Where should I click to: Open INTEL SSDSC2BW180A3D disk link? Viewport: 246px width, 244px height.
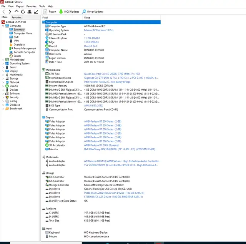tap(114, 193)
